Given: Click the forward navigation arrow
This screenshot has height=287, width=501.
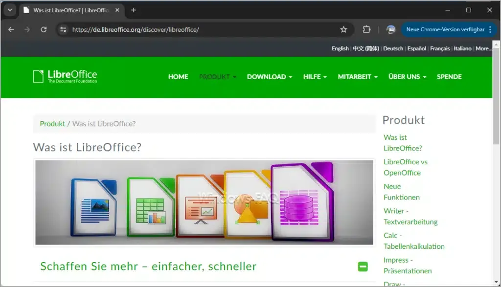Looking at the screenshot, I should click(x=27, y=29).
